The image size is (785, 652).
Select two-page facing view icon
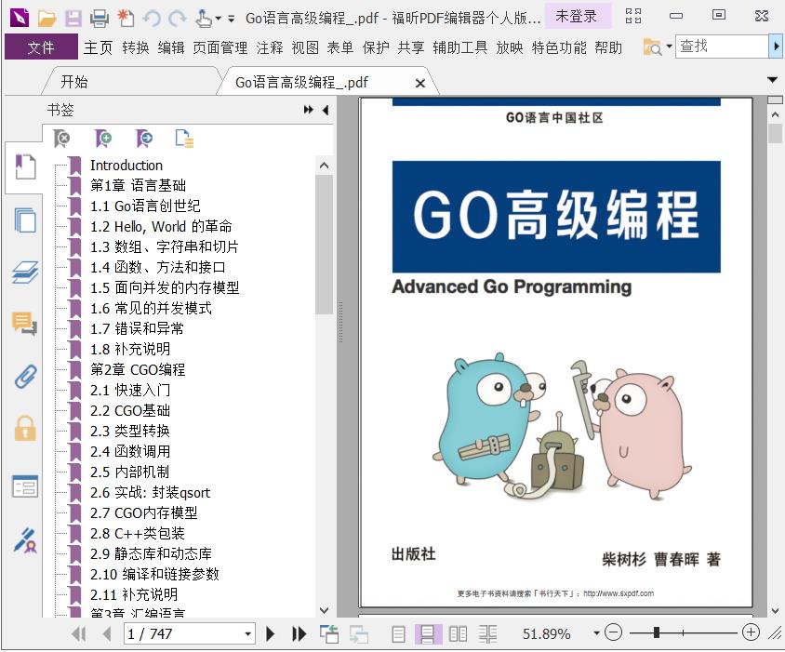pyautogui.click(x=458, y=634)
